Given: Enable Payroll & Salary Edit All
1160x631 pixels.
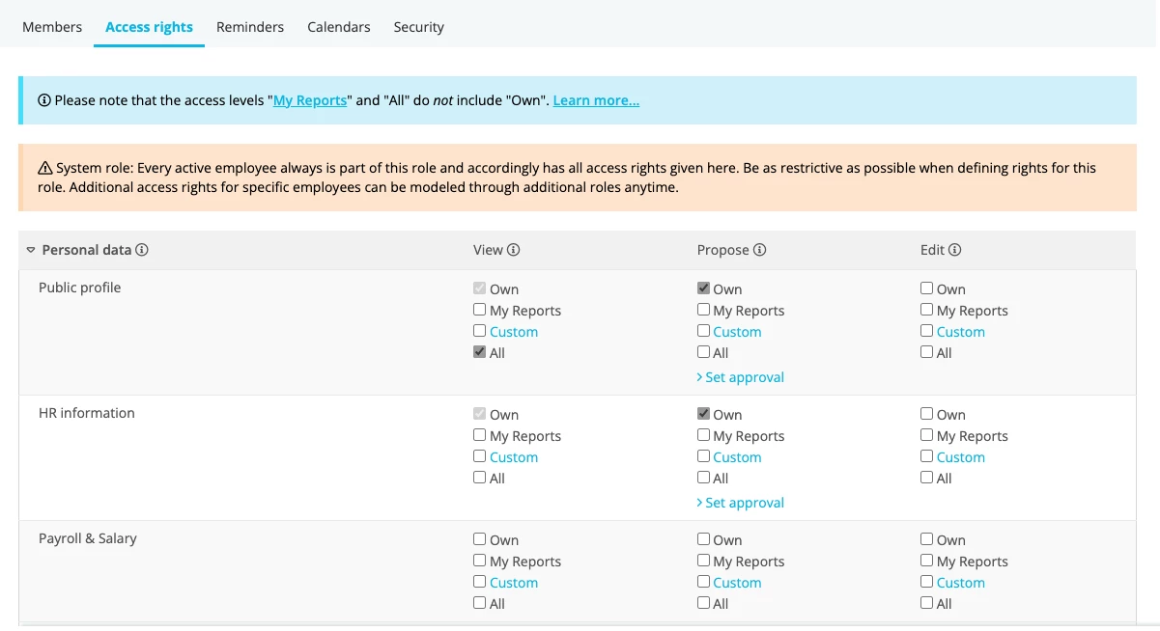Looking at the screenshot, I should pyautogui.click(x=926, y=603).
